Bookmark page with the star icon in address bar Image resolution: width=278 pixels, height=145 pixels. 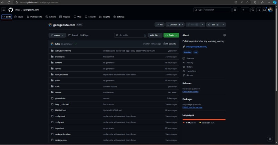click(x=248, y=2)
